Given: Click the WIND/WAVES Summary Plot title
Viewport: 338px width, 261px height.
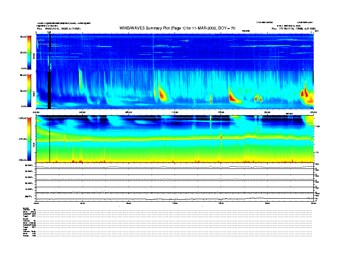Looking at the screenshot, I should (177, 28).
